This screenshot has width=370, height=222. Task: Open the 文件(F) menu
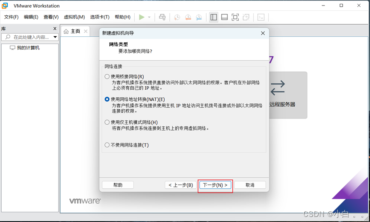tap(11, 17)
